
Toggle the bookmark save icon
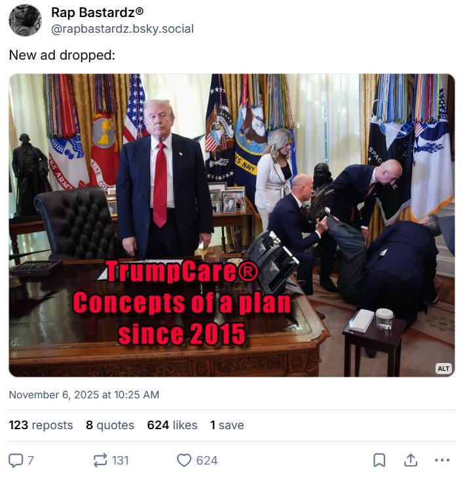379,460
